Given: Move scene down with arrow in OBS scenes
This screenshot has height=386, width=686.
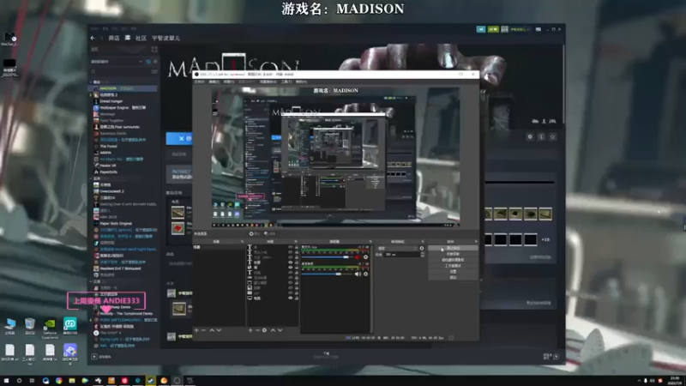Looking at the screenshot, I should (x=219, y=330).
